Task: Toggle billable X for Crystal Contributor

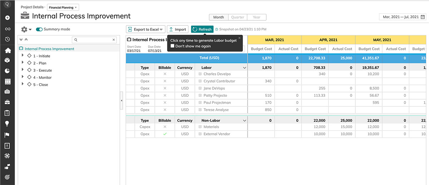Action: coord(165,81)
